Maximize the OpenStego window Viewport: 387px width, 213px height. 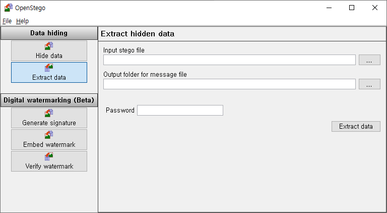point(352,8)
